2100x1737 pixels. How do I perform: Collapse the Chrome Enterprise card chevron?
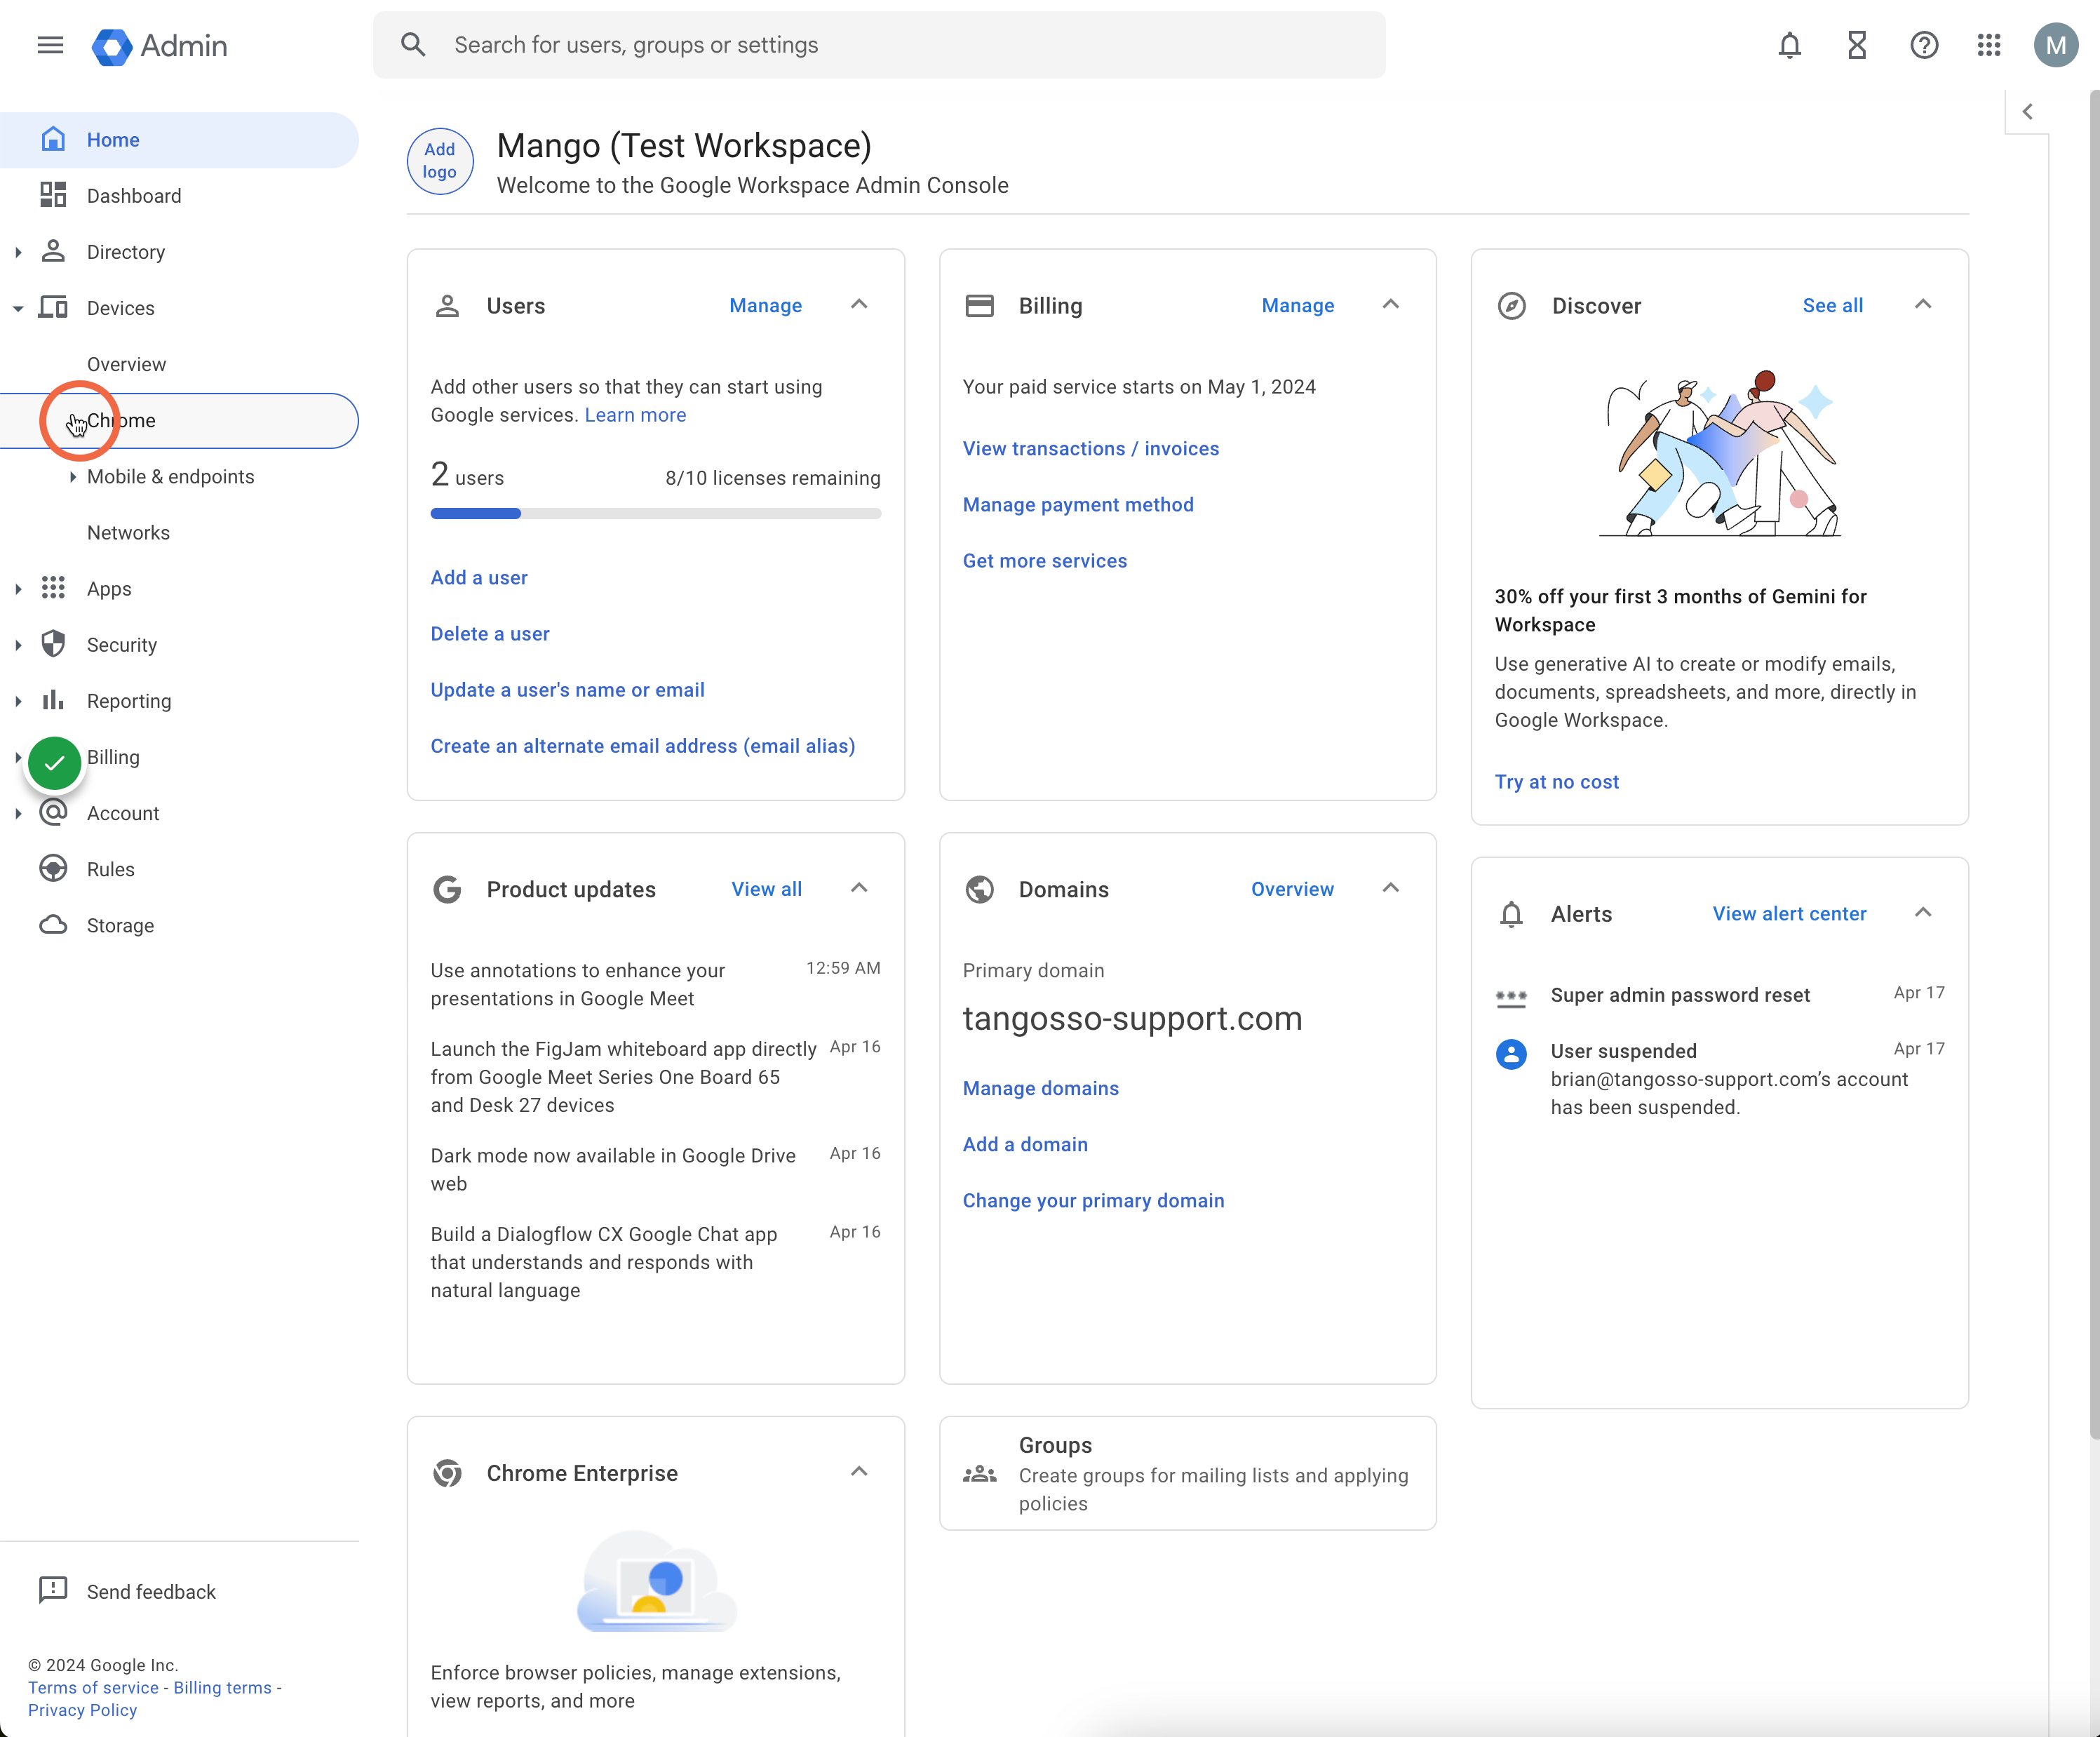point(859,1472)
